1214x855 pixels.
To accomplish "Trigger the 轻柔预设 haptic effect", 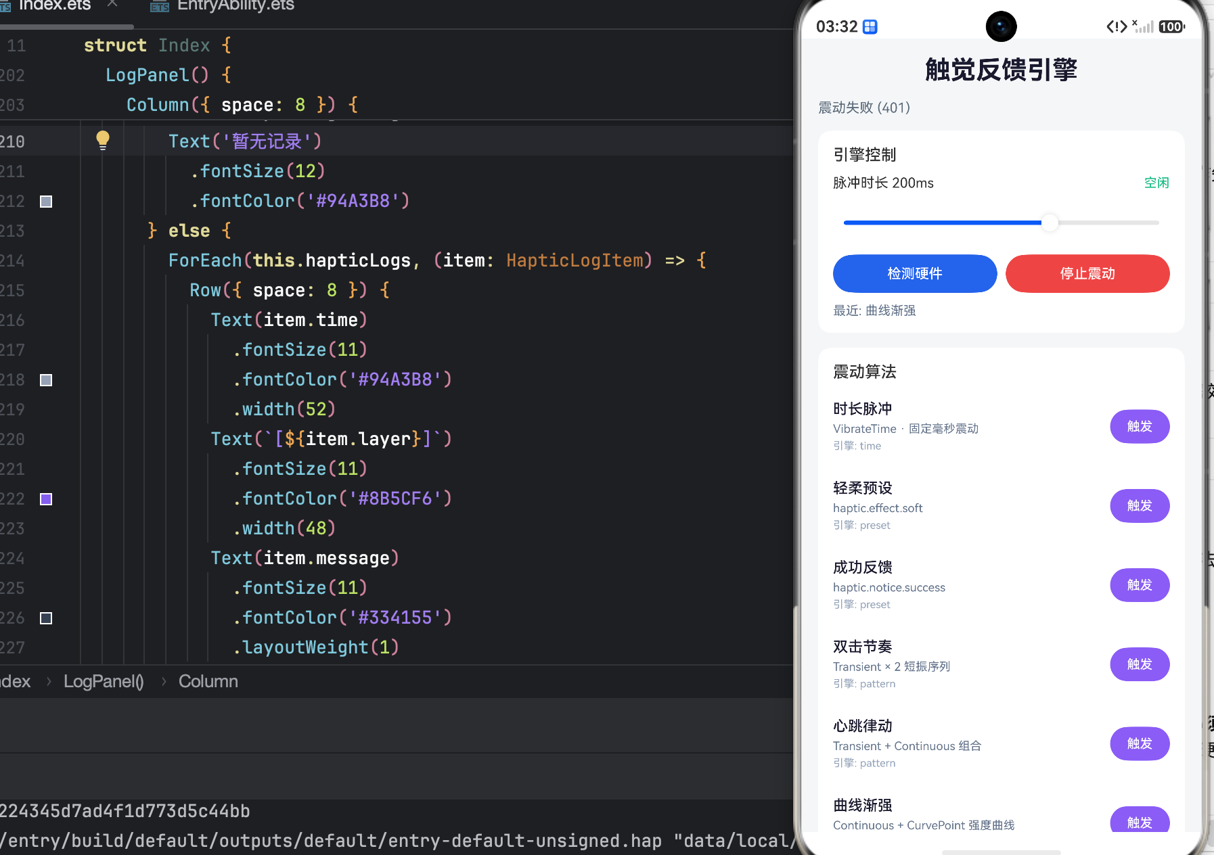I will pyautogui.click(x=1140, y=505).
